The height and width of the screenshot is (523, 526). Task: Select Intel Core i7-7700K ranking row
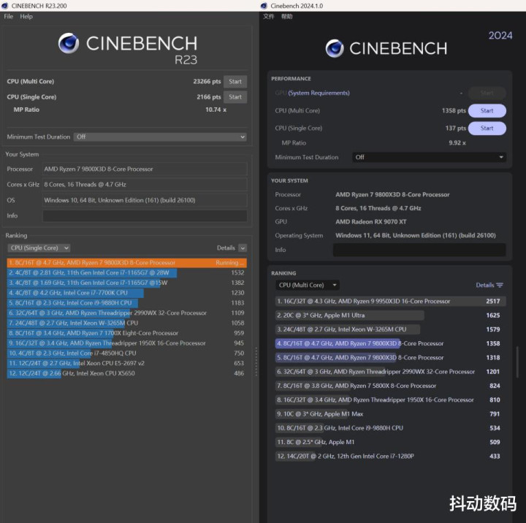tap(127, 293)
